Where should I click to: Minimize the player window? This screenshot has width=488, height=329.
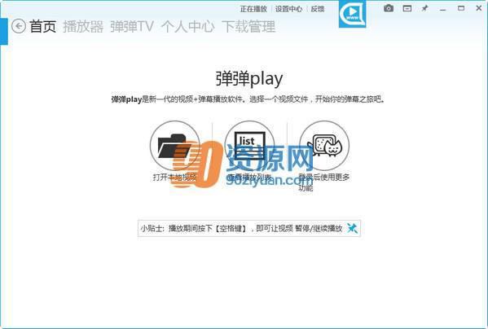pos(443,9)
